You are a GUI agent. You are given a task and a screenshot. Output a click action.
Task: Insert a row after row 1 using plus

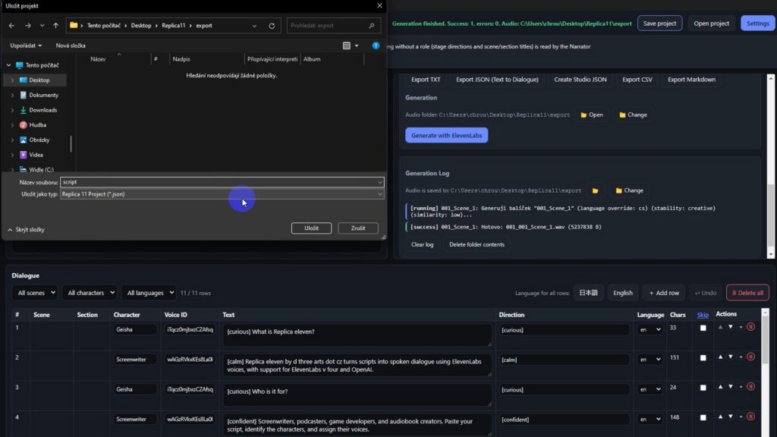click(x=741, y=327)
